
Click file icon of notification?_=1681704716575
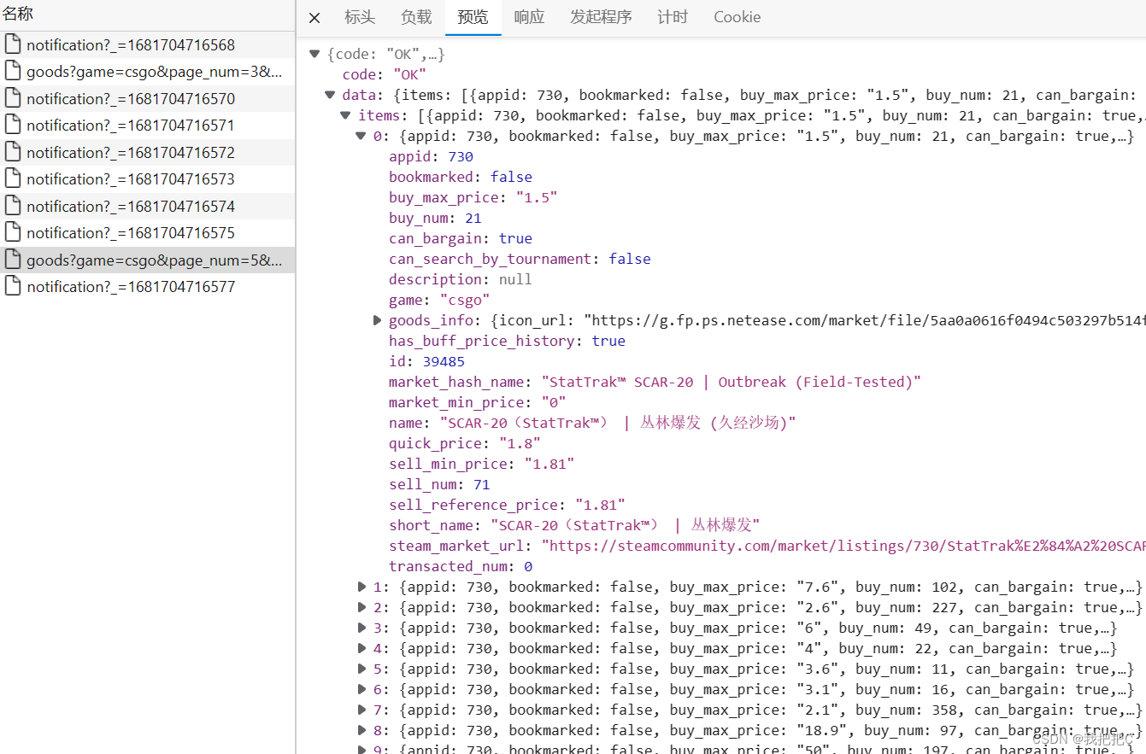click(13, 233)
